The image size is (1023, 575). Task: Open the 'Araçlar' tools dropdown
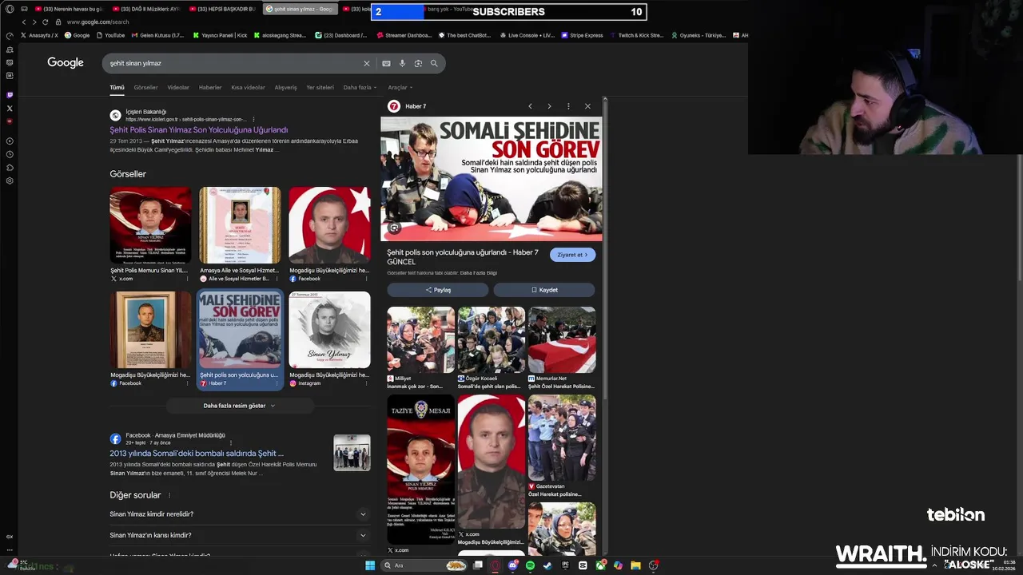pos(400,88)
